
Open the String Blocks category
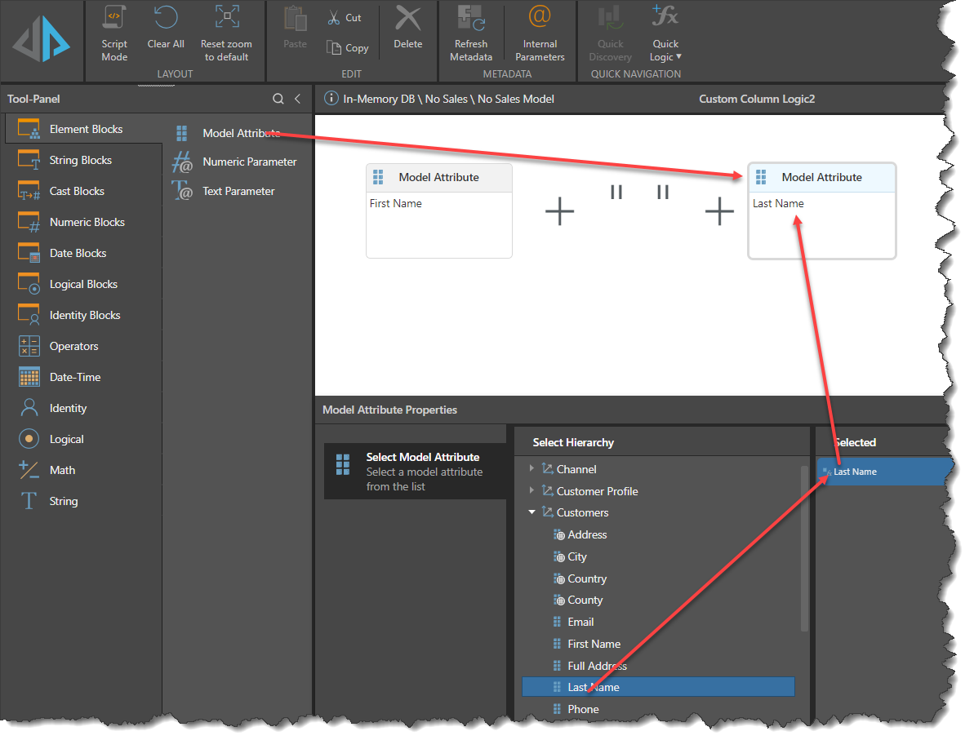(80, 160)
